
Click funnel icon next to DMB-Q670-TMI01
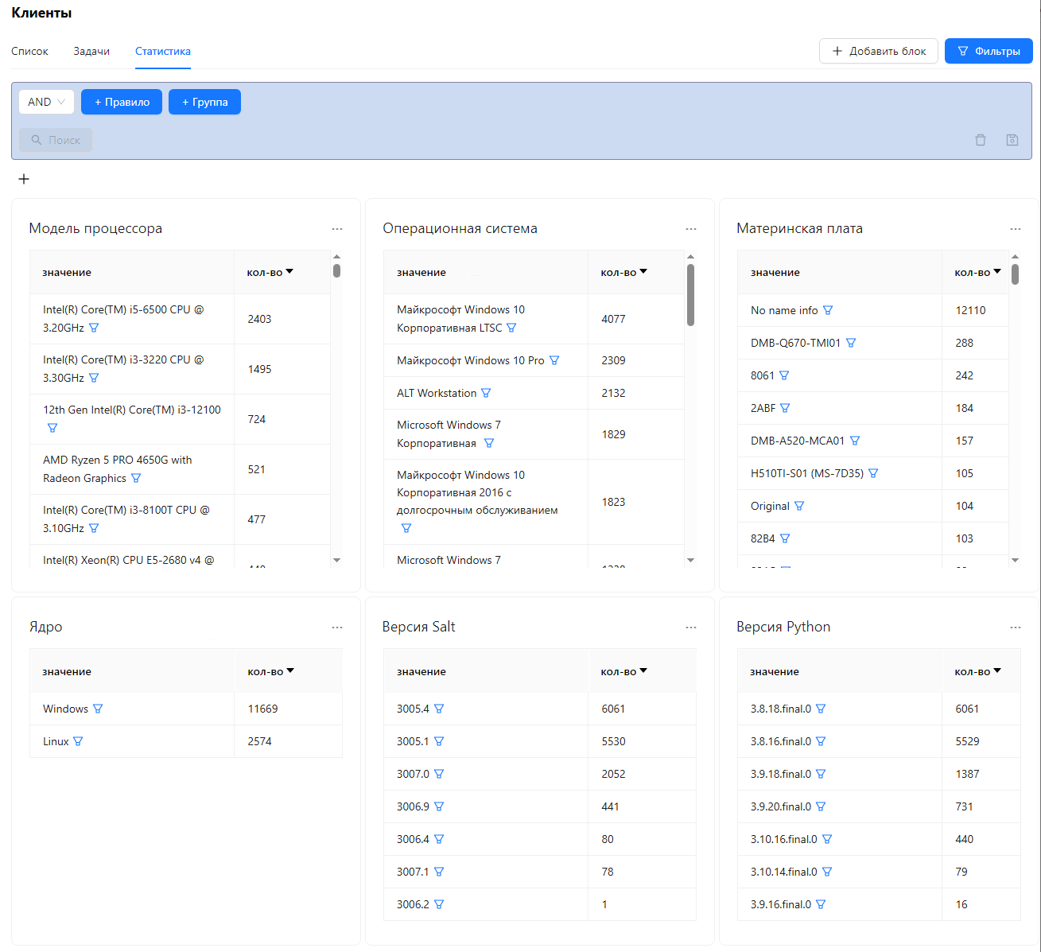point(851,343)
